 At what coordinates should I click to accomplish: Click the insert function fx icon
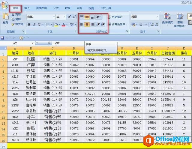[x=49, y=43]
